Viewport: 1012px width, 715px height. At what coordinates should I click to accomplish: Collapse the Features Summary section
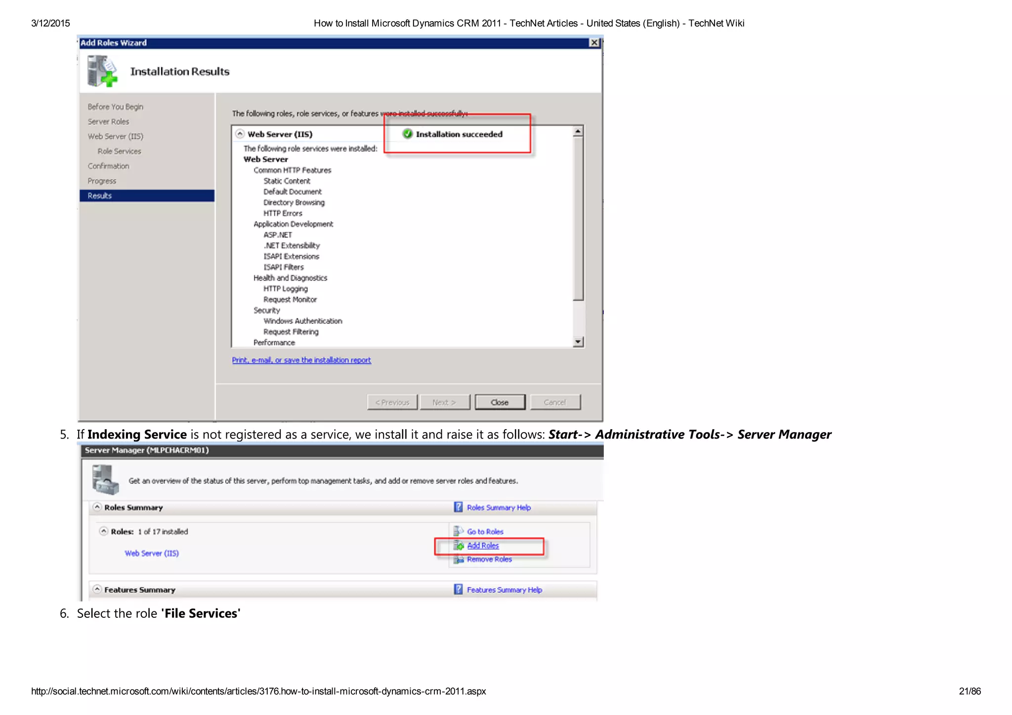click(97, 590)
